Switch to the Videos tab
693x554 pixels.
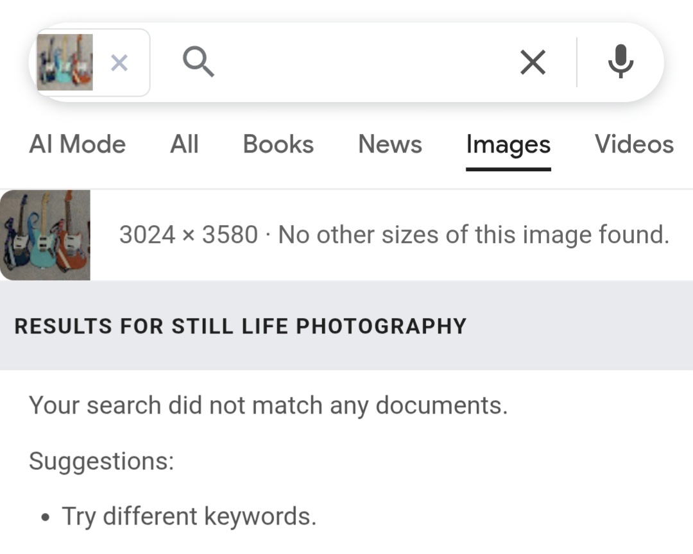point(634,144)
